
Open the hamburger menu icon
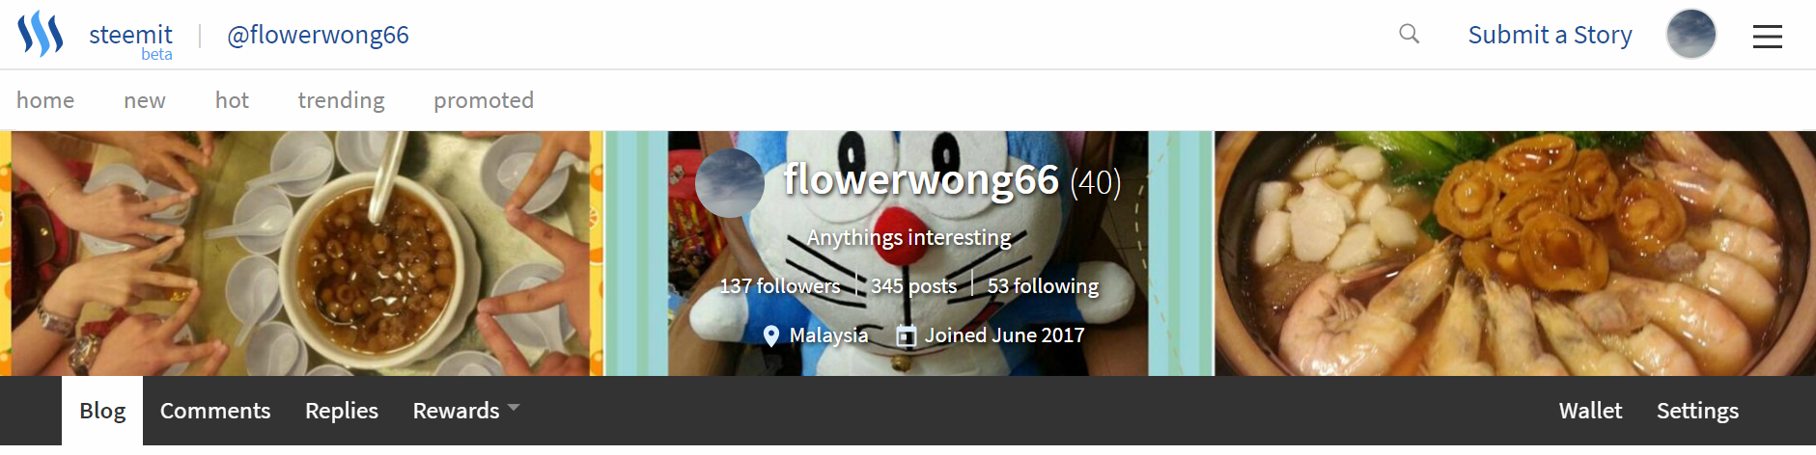coord(1768,37)
